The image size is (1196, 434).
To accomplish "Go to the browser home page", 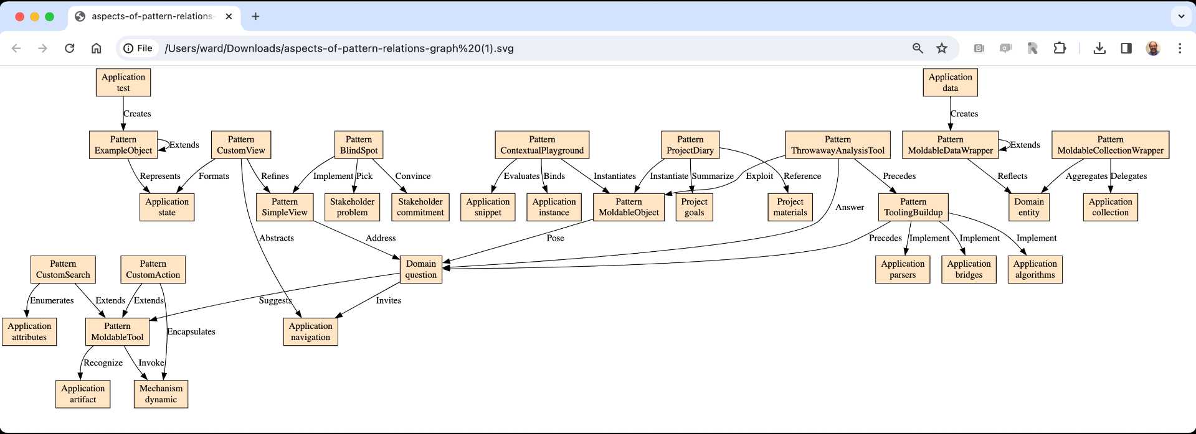I will pos(97,48).
